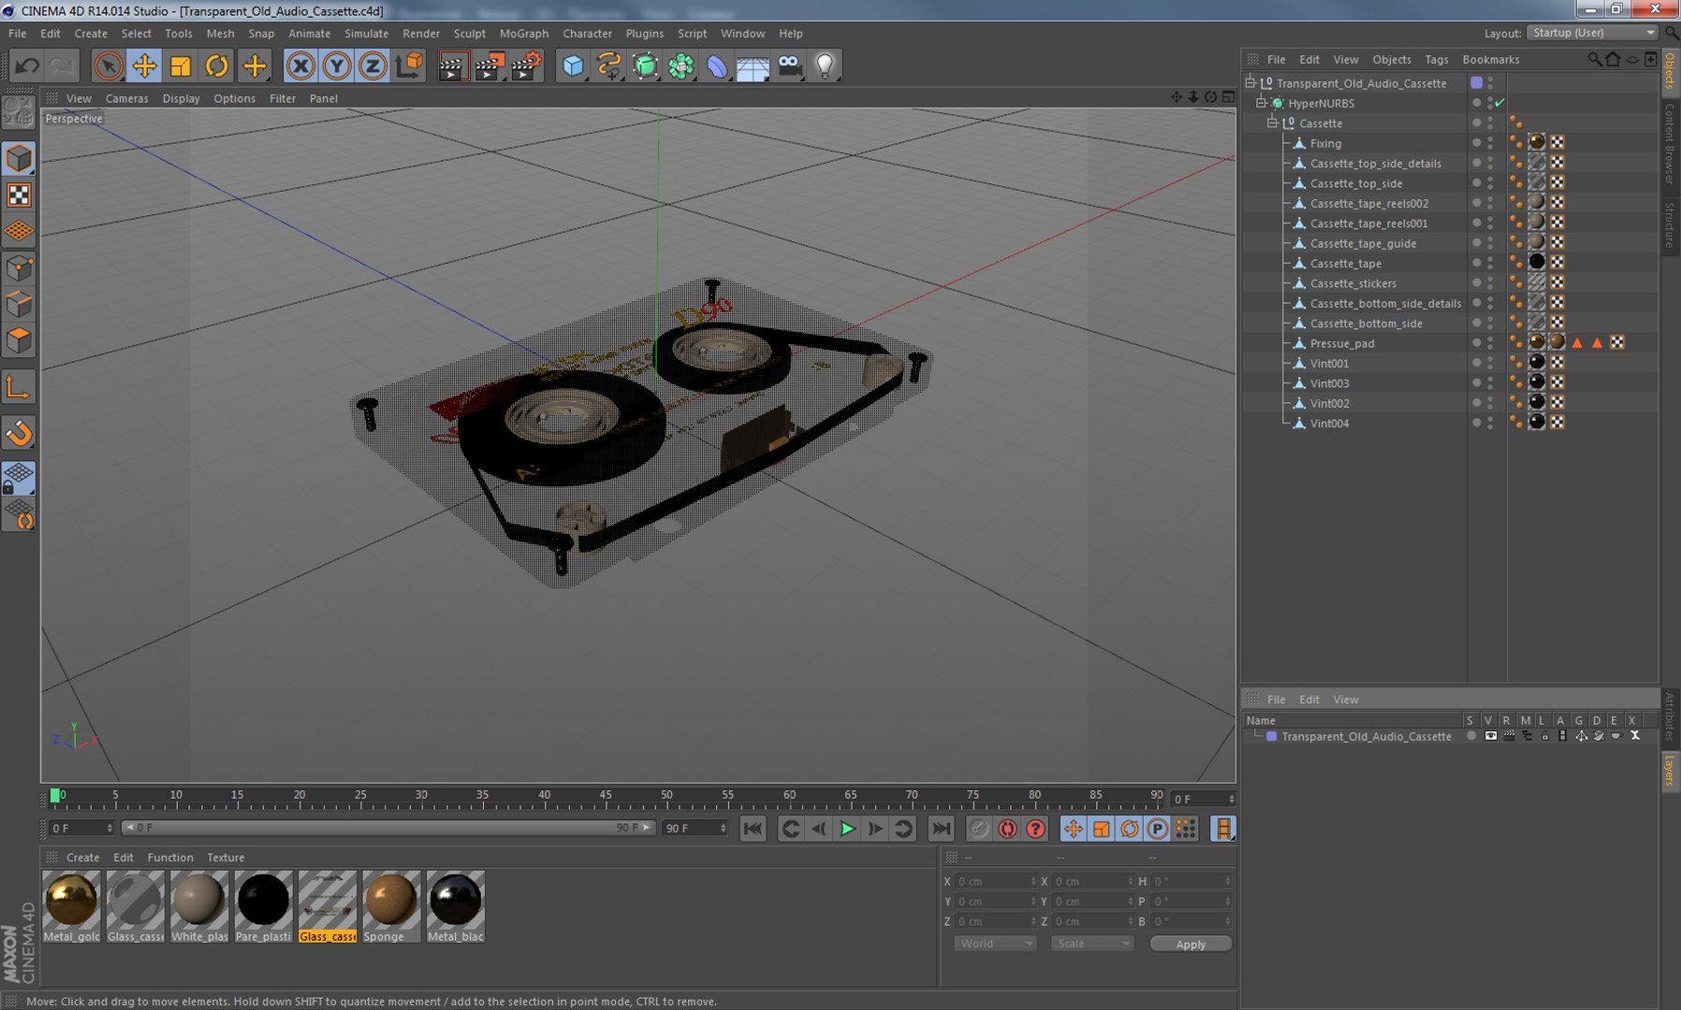Switch to Texture mode checkerboard icon
The image size is (1681, 1010).
(19, 195)
